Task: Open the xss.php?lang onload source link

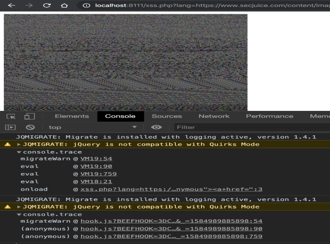Action: [x=171, y=189]
